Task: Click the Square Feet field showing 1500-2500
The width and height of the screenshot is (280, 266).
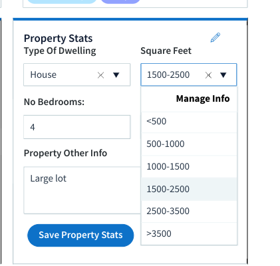Action: (189, 74)
